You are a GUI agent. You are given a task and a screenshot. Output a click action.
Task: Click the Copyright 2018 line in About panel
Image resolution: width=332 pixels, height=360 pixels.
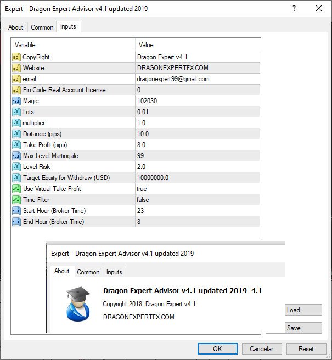point(149,304)
